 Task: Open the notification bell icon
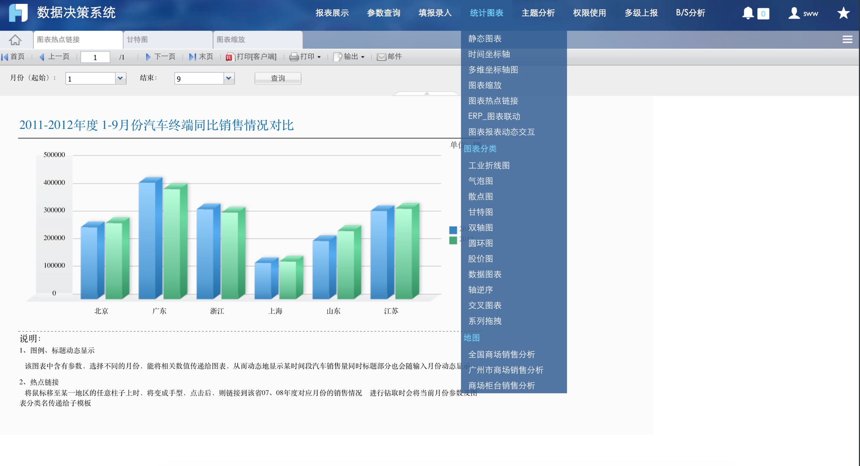click(748, 13)
